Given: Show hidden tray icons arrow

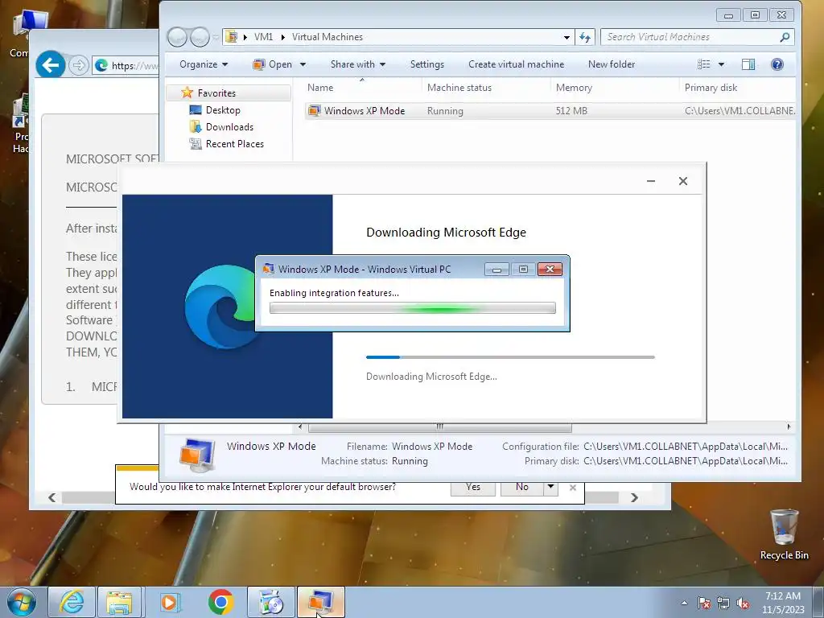Looking at the screenshot, I should click(x=684, y=603).
